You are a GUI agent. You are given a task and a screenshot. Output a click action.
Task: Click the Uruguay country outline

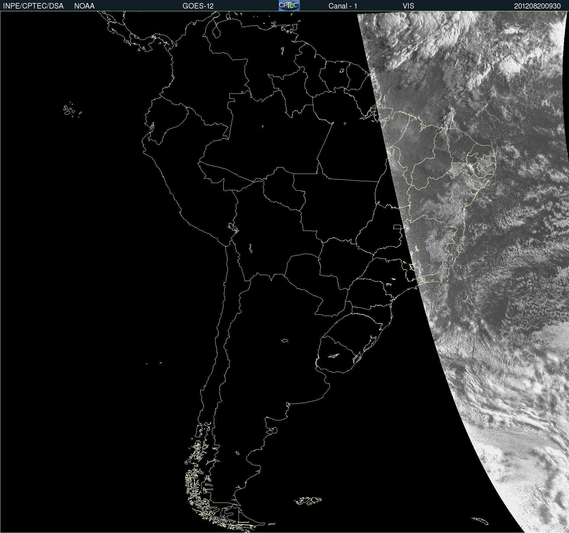tap(337, 354)
